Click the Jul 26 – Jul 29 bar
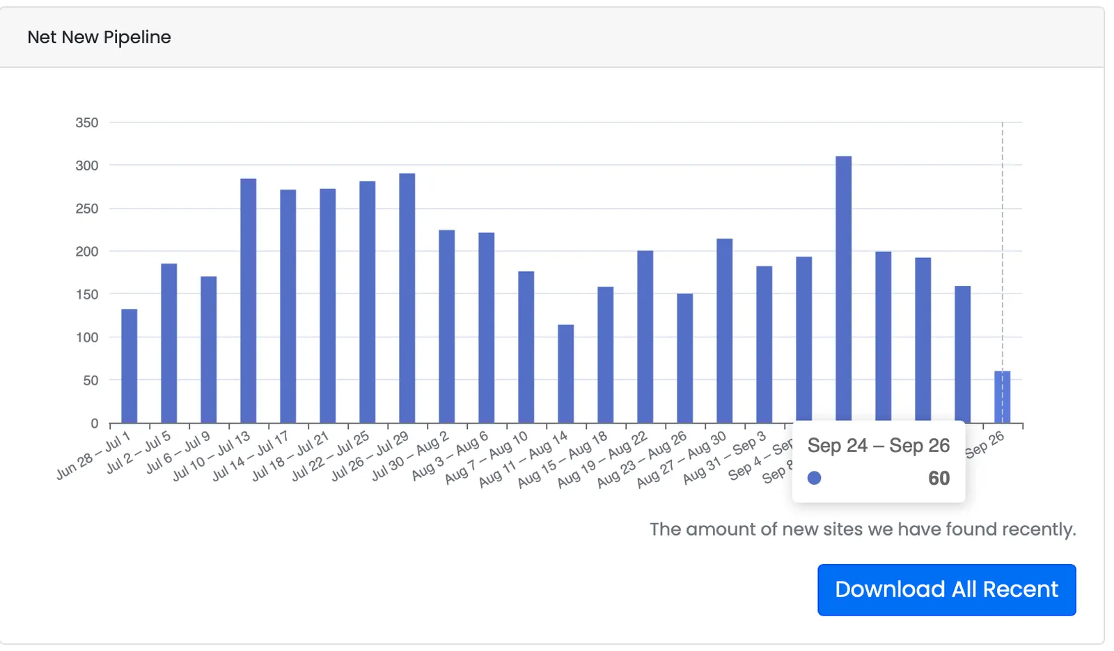 (407, 298)
